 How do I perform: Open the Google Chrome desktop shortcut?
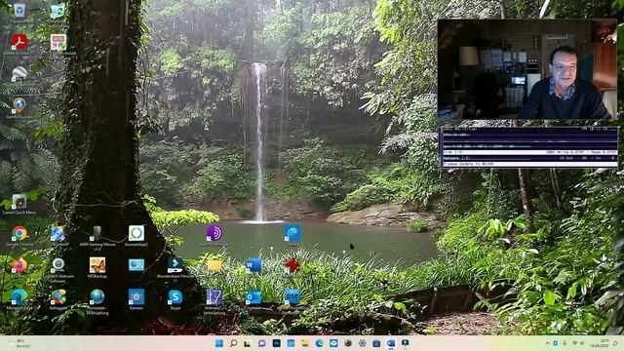pyautogui.click(x=19, y=233)
